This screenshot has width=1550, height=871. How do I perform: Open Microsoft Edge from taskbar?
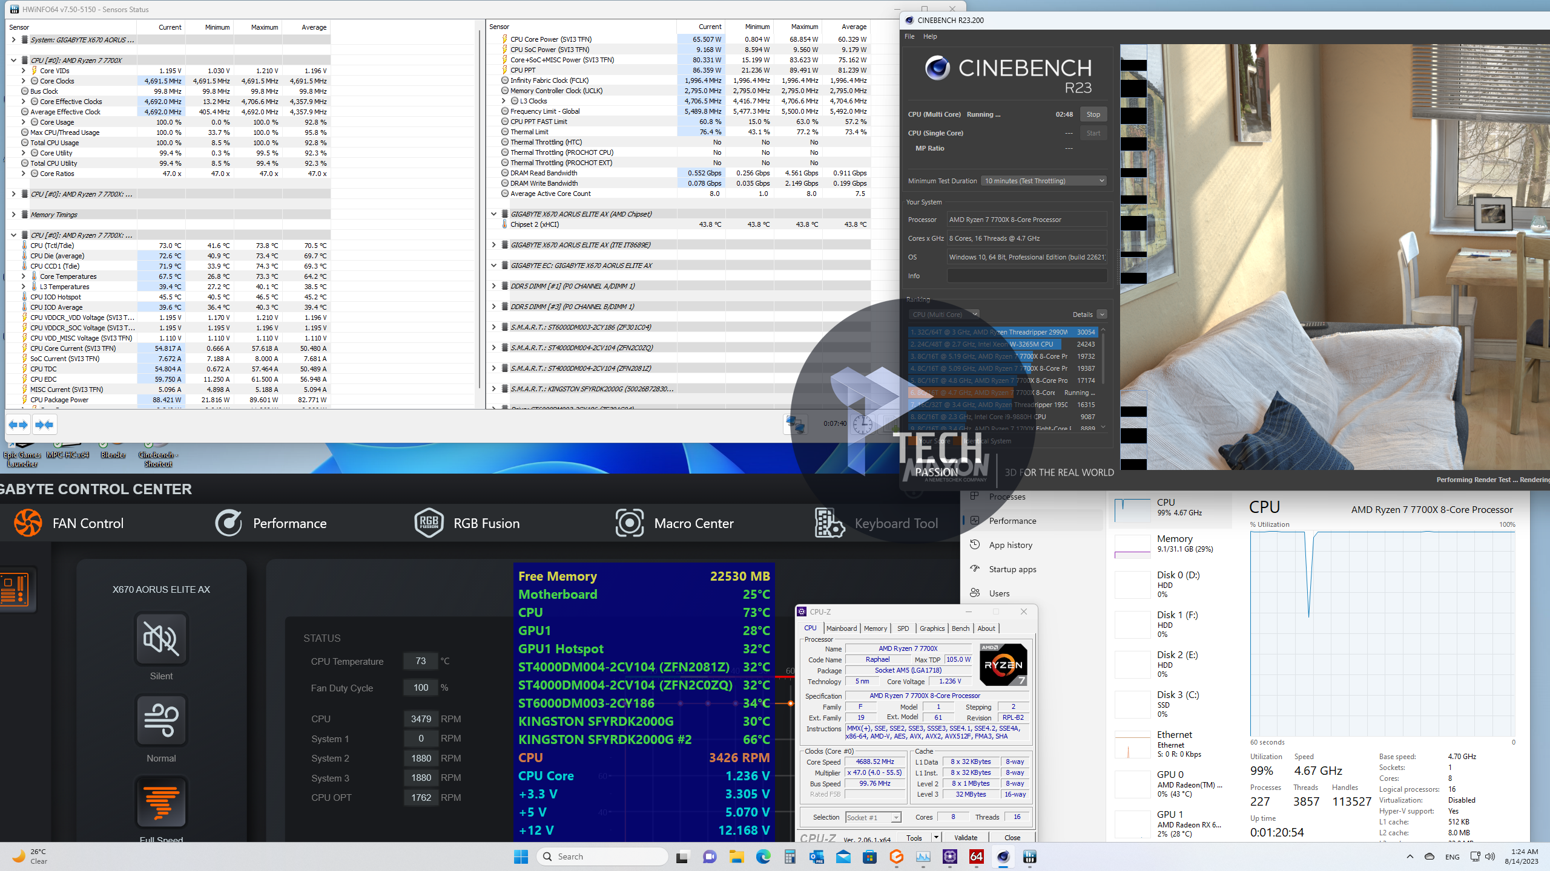coord(763,856)
